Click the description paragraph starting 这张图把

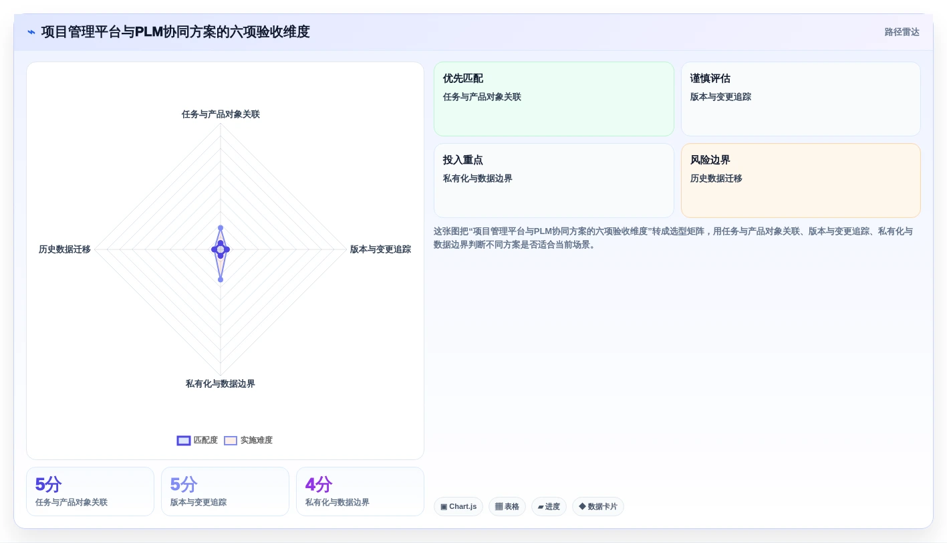click(x=673, y=238)
